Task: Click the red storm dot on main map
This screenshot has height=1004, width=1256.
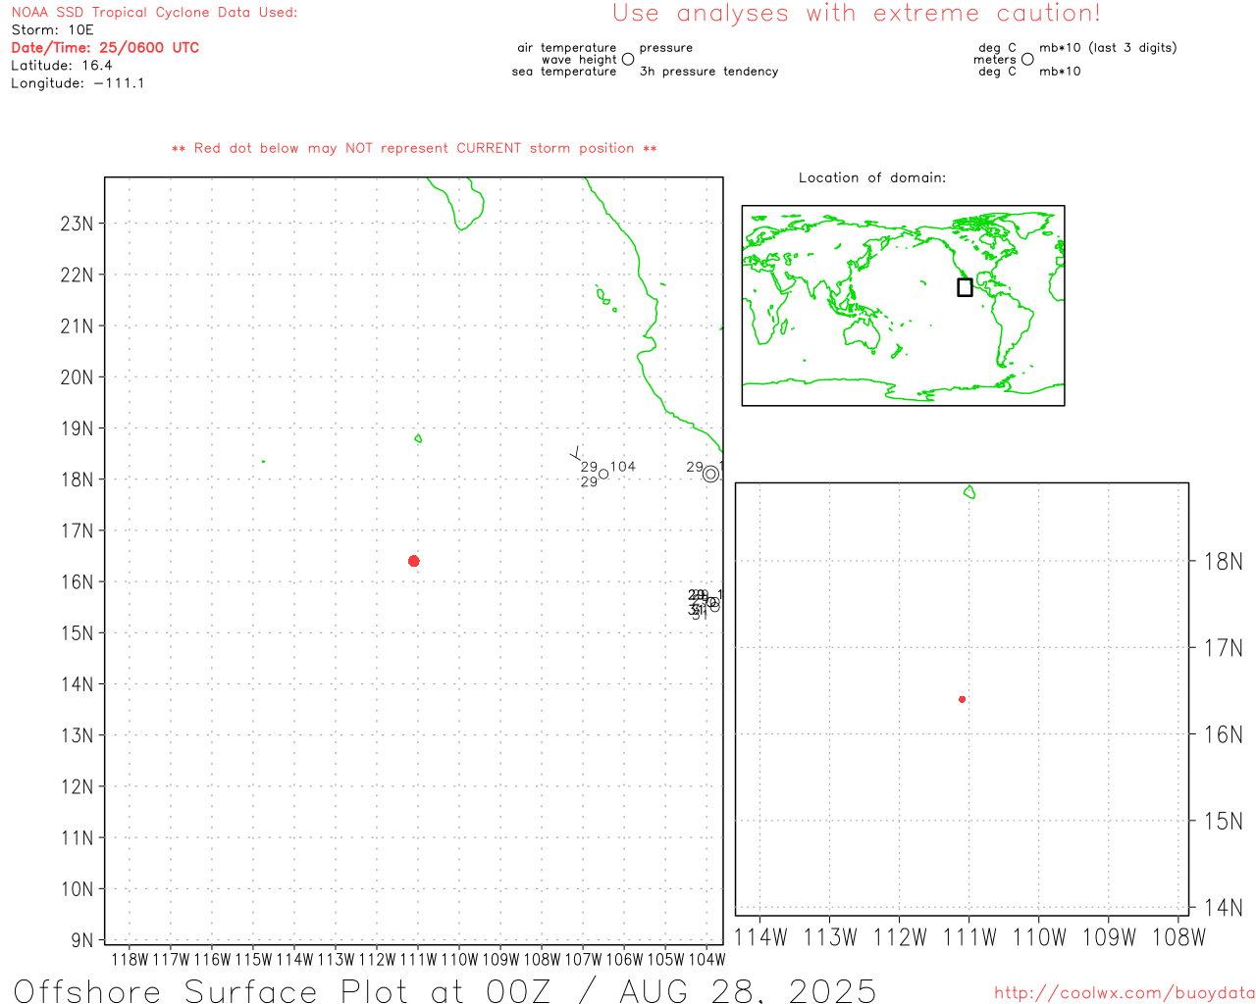Action: pyautogui.click(x=413, y=561)
